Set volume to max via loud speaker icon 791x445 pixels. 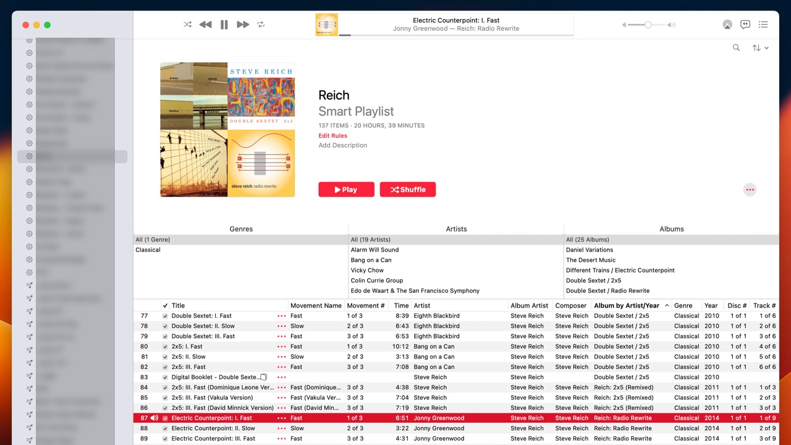point(672,25)
